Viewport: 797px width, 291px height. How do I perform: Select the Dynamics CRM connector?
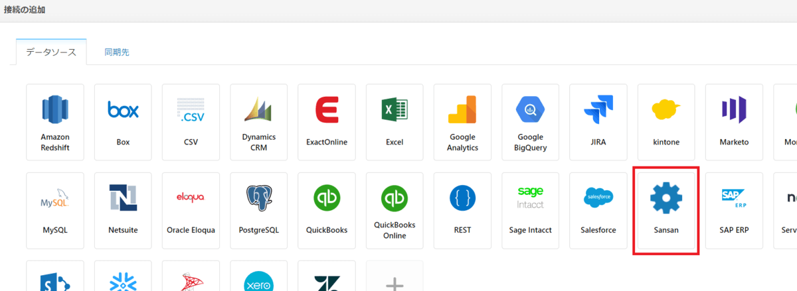tap(259, 122)
